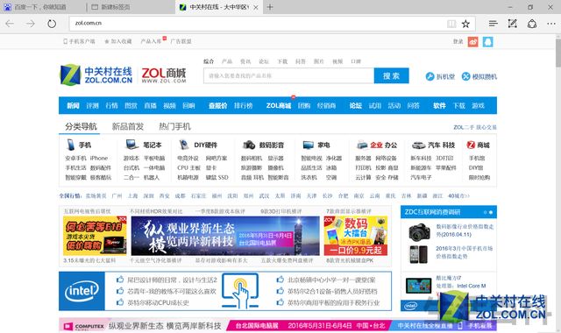Open the More actions ellipsis menu
The height and width of the screenshot is (333, 561).
point(551,24)
